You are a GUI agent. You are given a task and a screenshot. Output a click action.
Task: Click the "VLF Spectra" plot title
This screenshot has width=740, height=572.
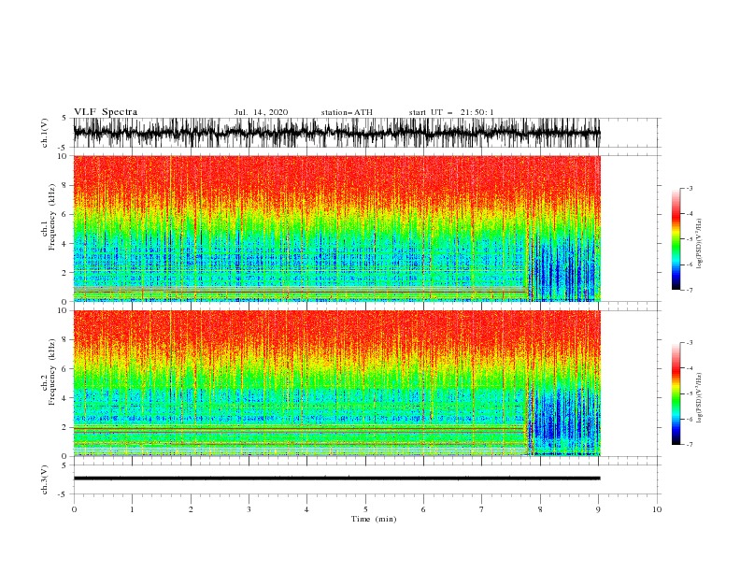[106, 112]
